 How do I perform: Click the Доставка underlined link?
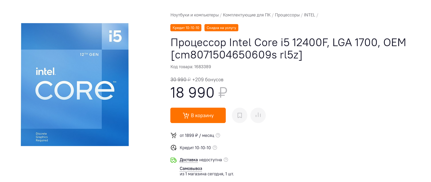189,160
